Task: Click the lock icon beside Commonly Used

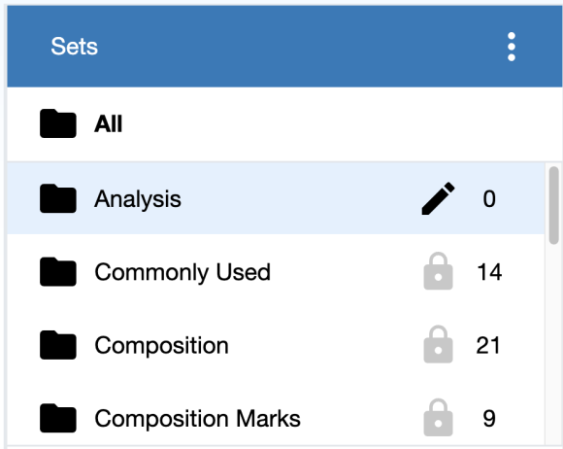Action: tap(438, 271)
